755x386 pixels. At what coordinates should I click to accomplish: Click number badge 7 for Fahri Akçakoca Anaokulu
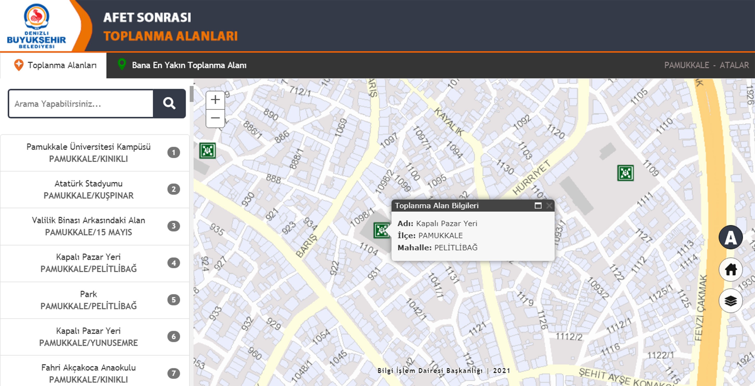(x=173, y=373)
